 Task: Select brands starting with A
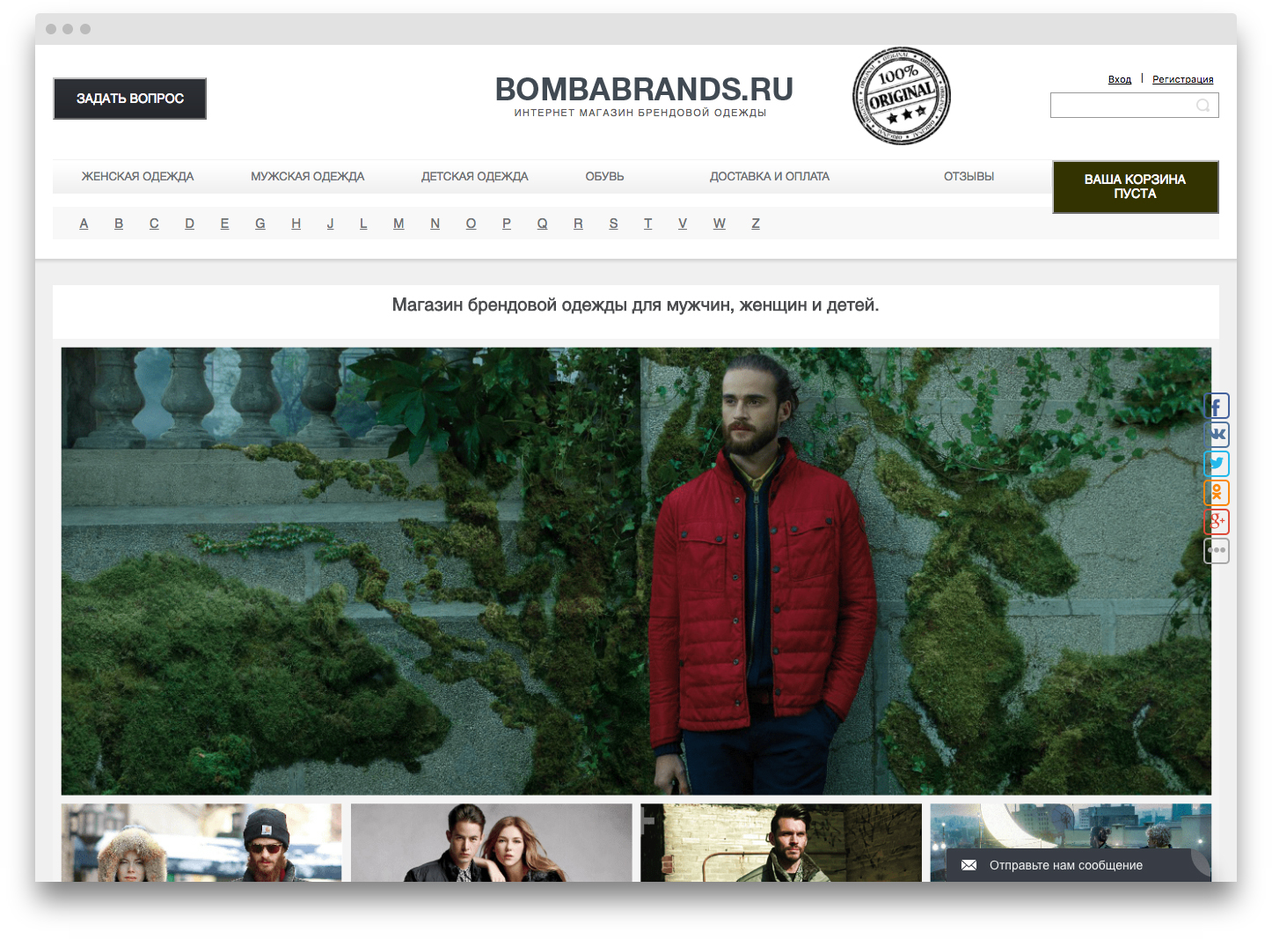(x=84, y=224)
